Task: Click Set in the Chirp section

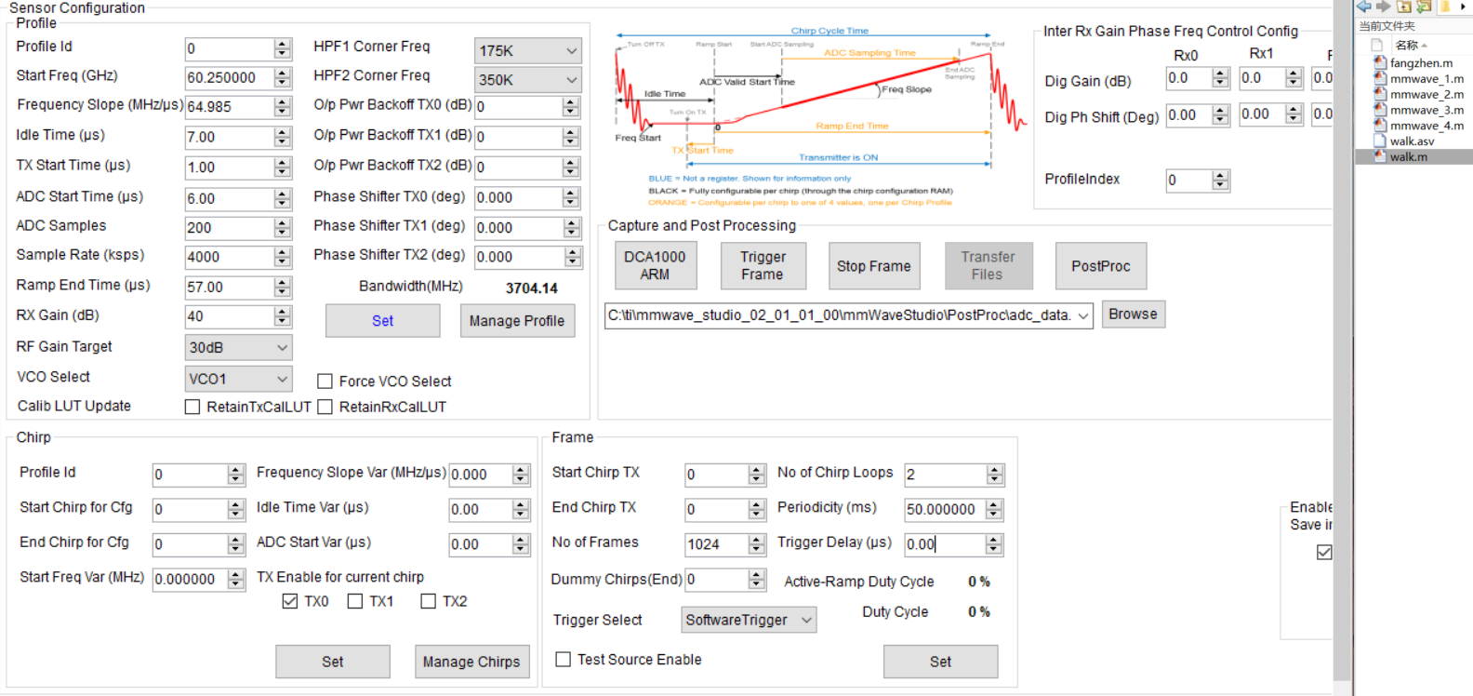Action: [333, 662]
